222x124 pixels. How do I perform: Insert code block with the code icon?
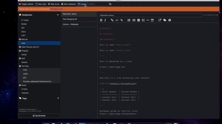[117, 20]
